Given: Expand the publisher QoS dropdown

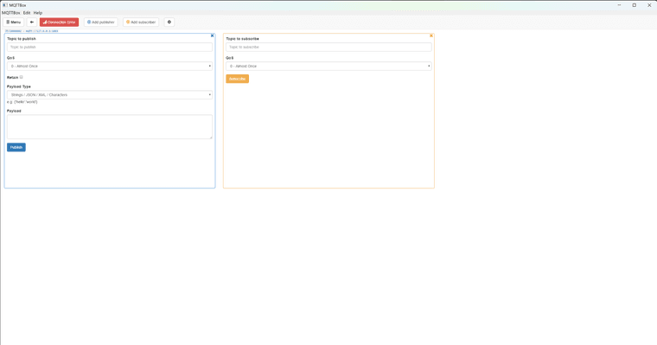Looking at the screenshot, I should (110, 67).
